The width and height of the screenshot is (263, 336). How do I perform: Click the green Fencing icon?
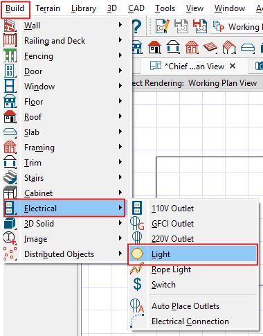click(x=10, y=55)
